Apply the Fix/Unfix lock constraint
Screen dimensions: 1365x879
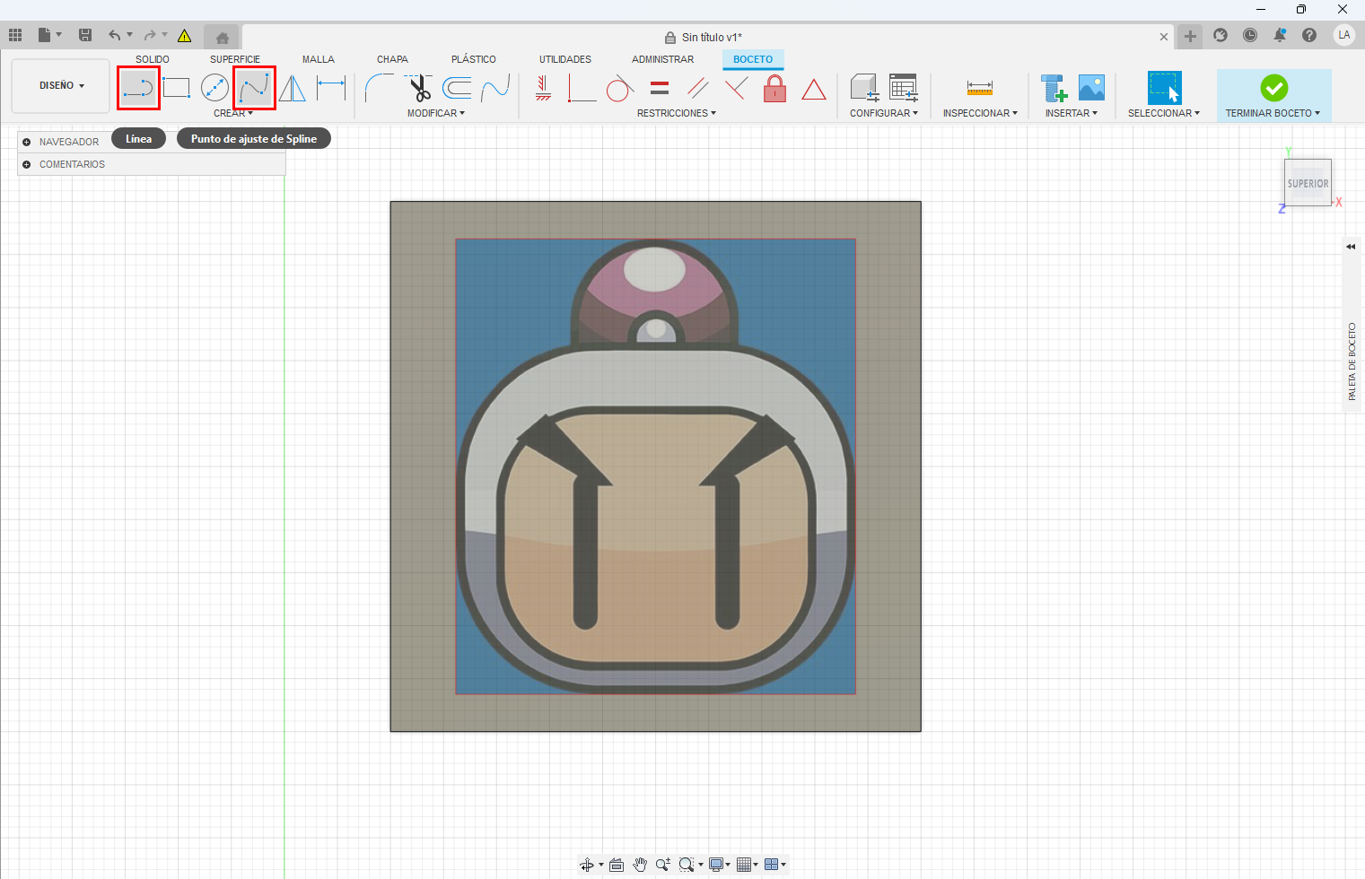pyautogui.click(x=775, y=88)
